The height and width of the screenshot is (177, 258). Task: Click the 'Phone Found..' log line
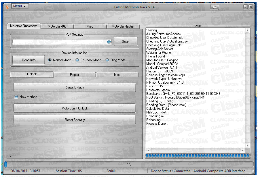click(156, 56)
